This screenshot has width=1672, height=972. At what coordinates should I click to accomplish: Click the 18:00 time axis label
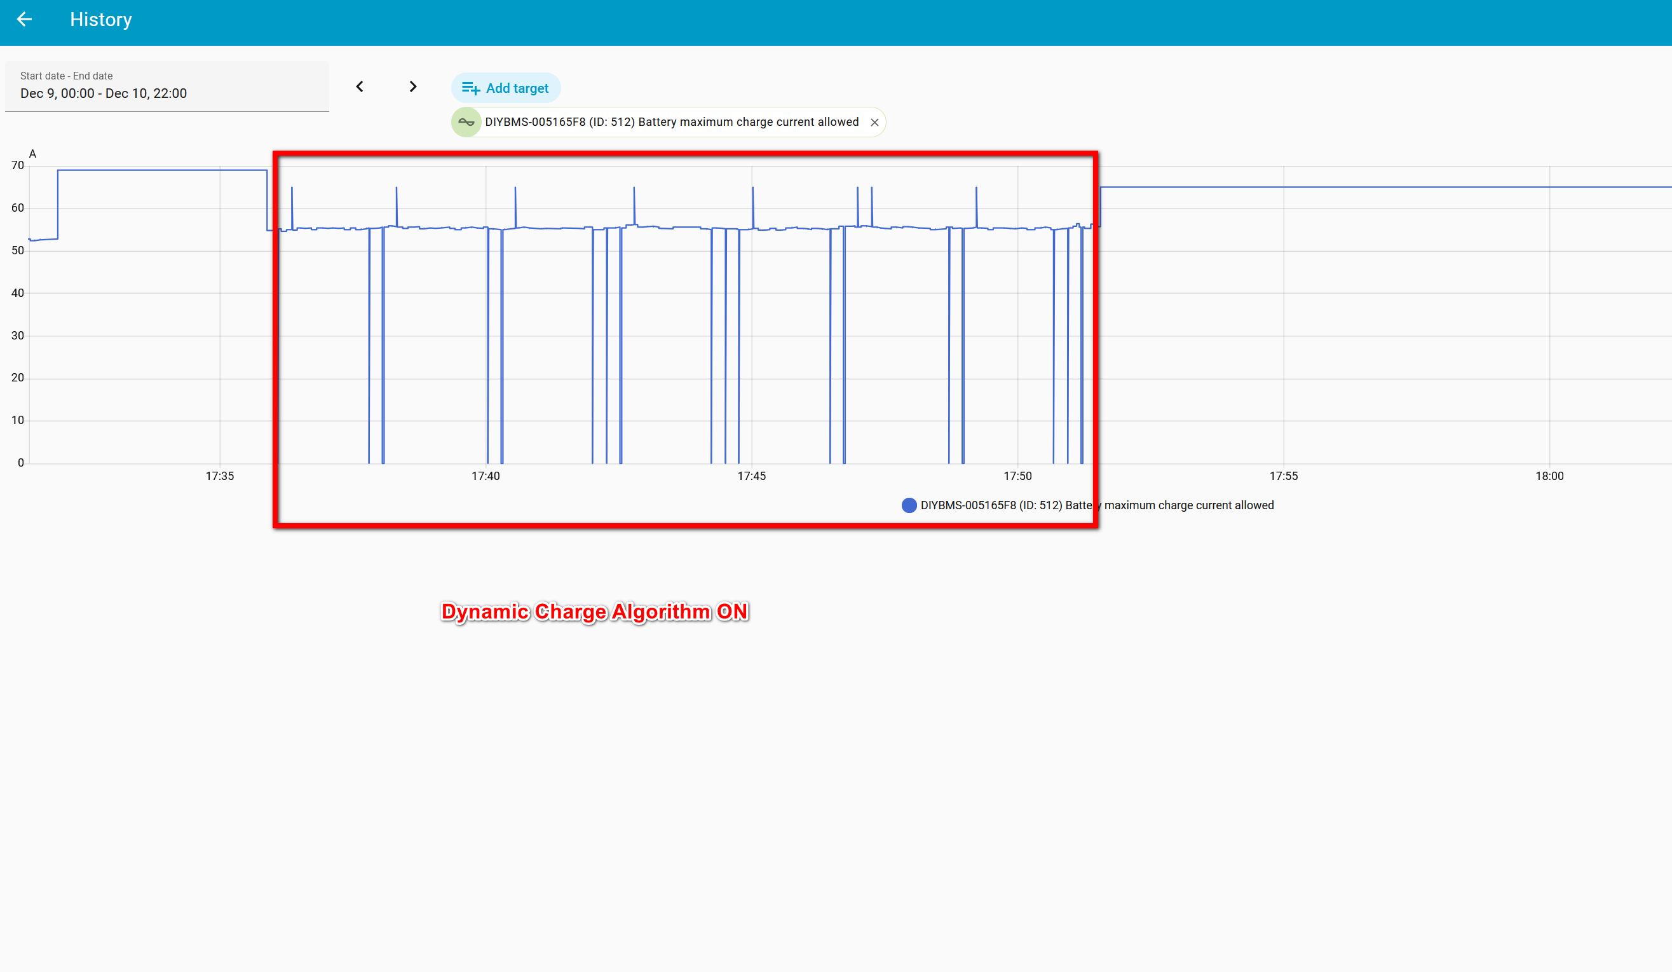1549,476
